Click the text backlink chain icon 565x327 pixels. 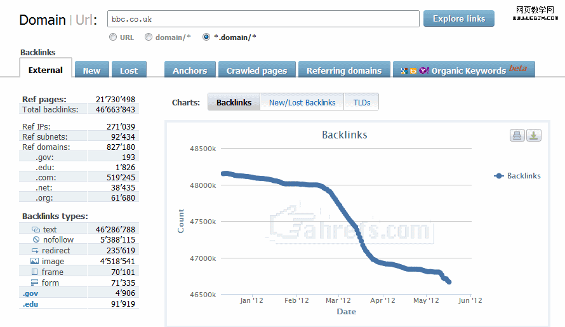point(35,230)
